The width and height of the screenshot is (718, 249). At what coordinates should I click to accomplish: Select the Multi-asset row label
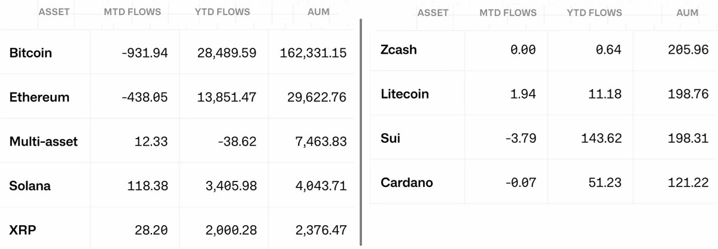(44, 142)
